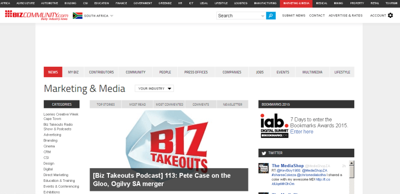Click the Bizcommunity.com logo
The width and height of the screenshot is (400, 194).
(x=36, y=15)
